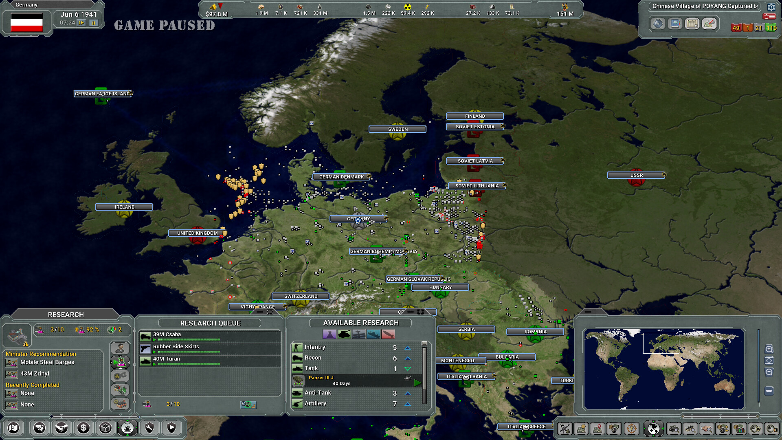Open the in-game encyclopedia book icon
782x440 pixels.
(676, 24)
